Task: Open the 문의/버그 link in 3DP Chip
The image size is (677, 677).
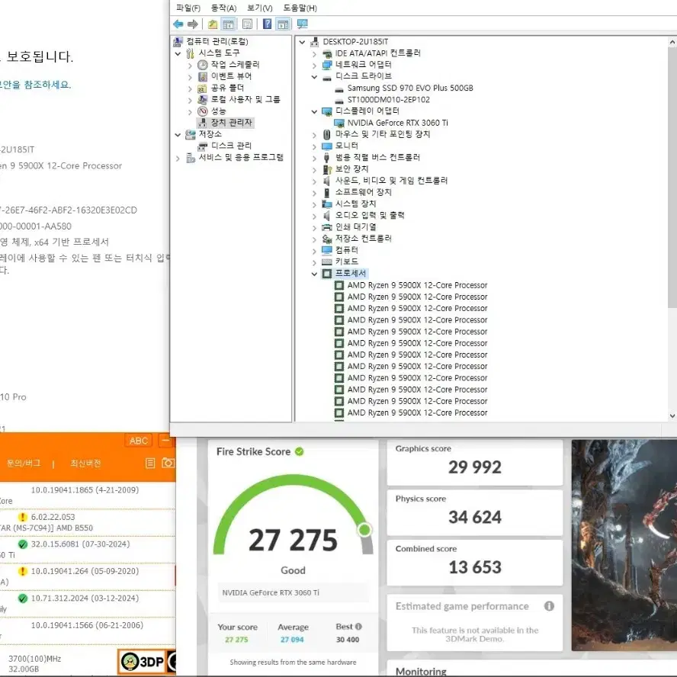Action: (24, 464)
